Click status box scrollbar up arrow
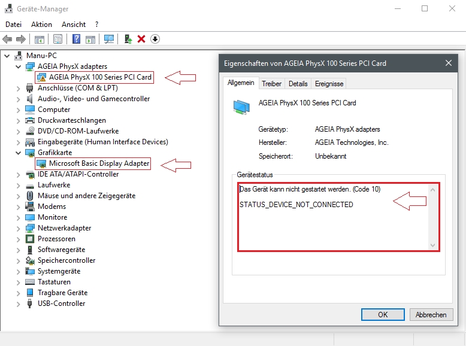The height and width of the screenshot is (346, 466). (x=432, y=190)
